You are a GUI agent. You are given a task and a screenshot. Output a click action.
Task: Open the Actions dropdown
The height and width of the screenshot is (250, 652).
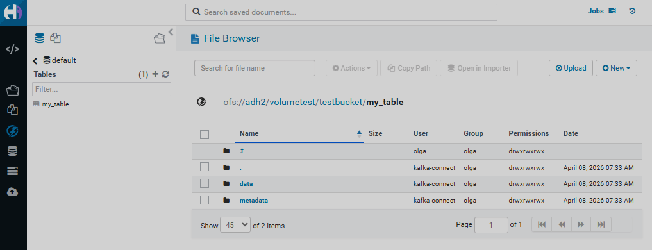351,68
